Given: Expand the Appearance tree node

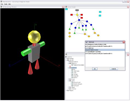Looking at the screenshot, I should [68, 62].
